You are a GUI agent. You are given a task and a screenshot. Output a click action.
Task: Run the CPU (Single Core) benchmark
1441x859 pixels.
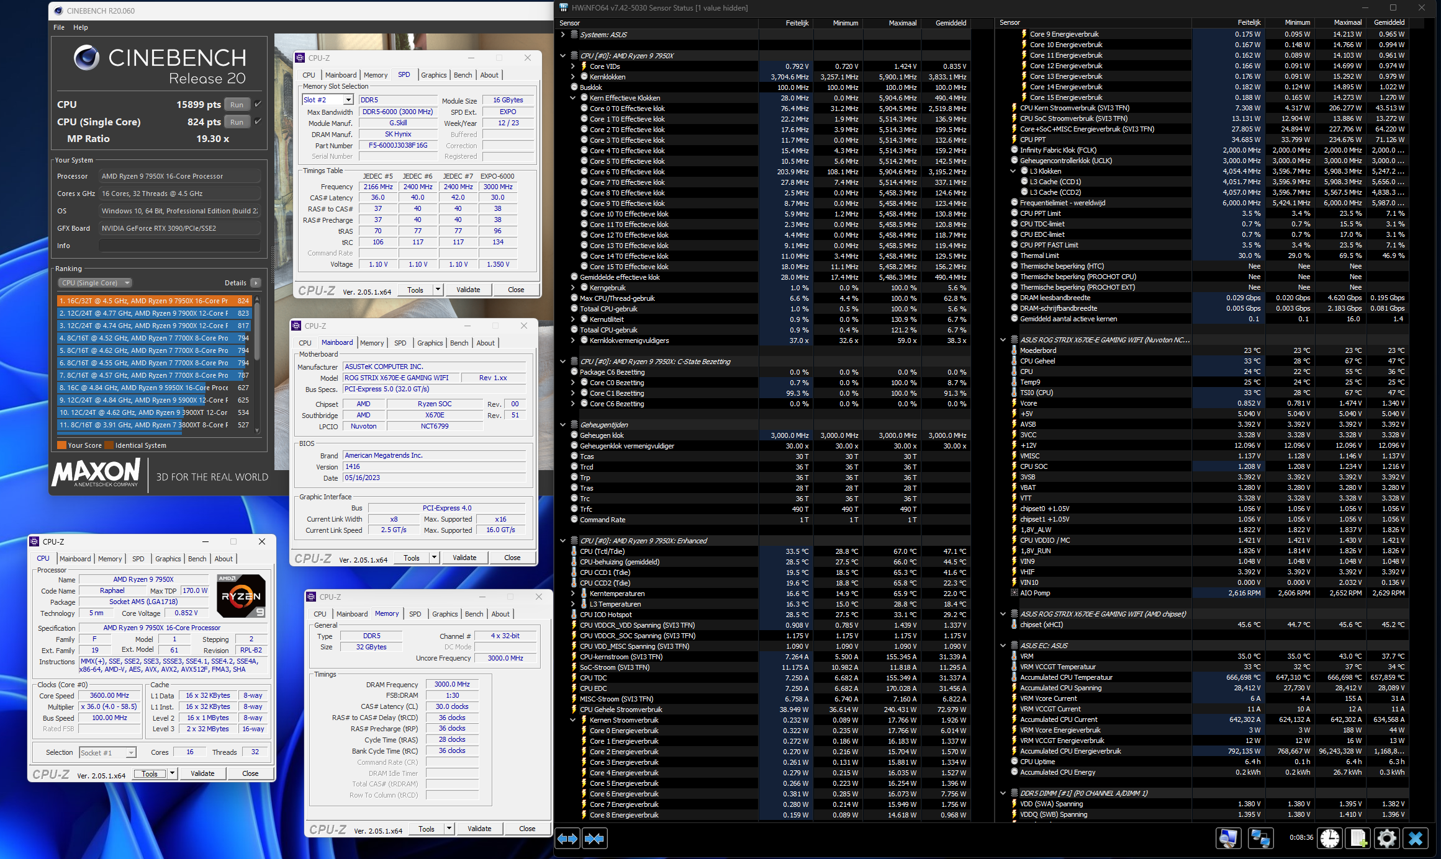tap(237, 122)
